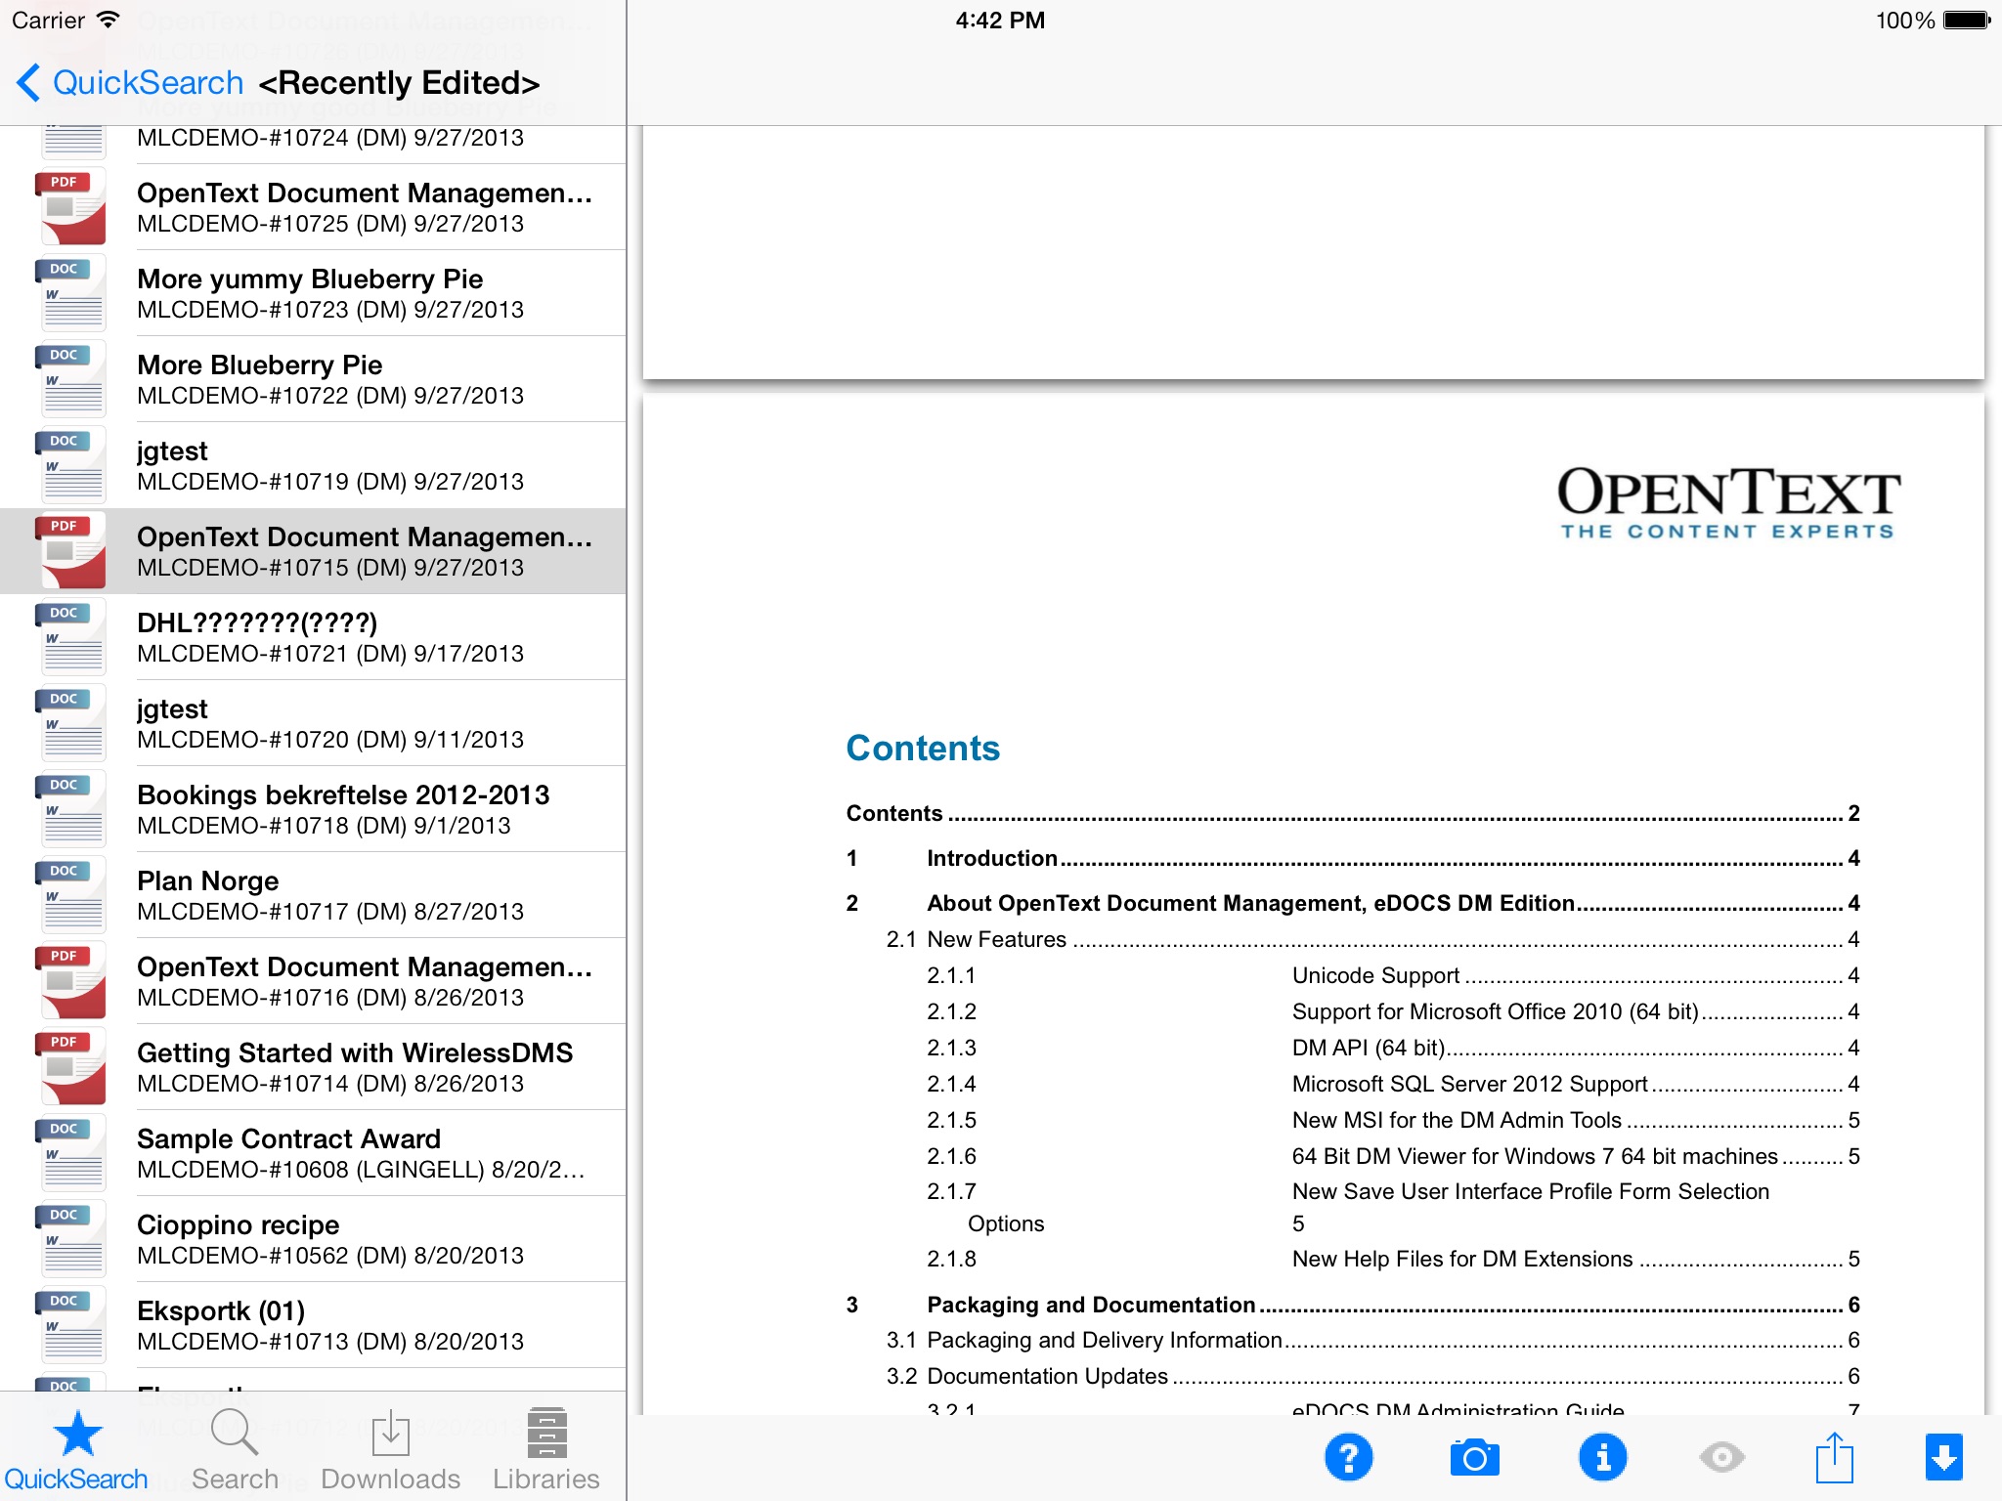Select the QuickSearch star tab
The image size is (2002, 1501).
tap(76, 1450)
